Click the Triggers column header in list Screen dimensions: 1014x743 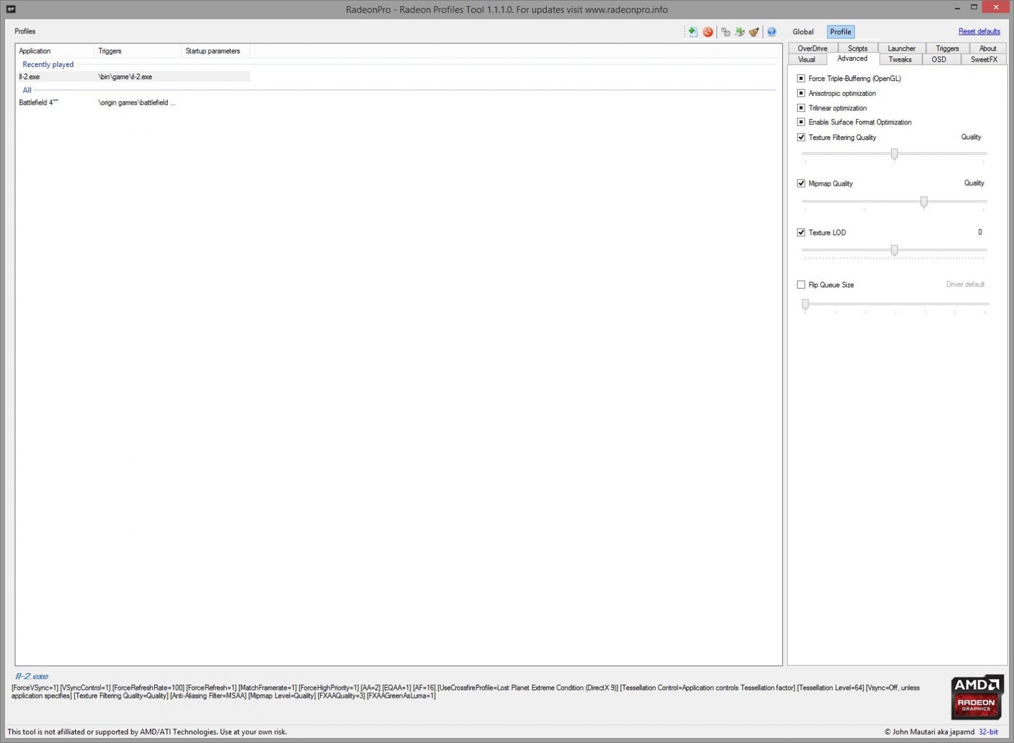point(138,51)
